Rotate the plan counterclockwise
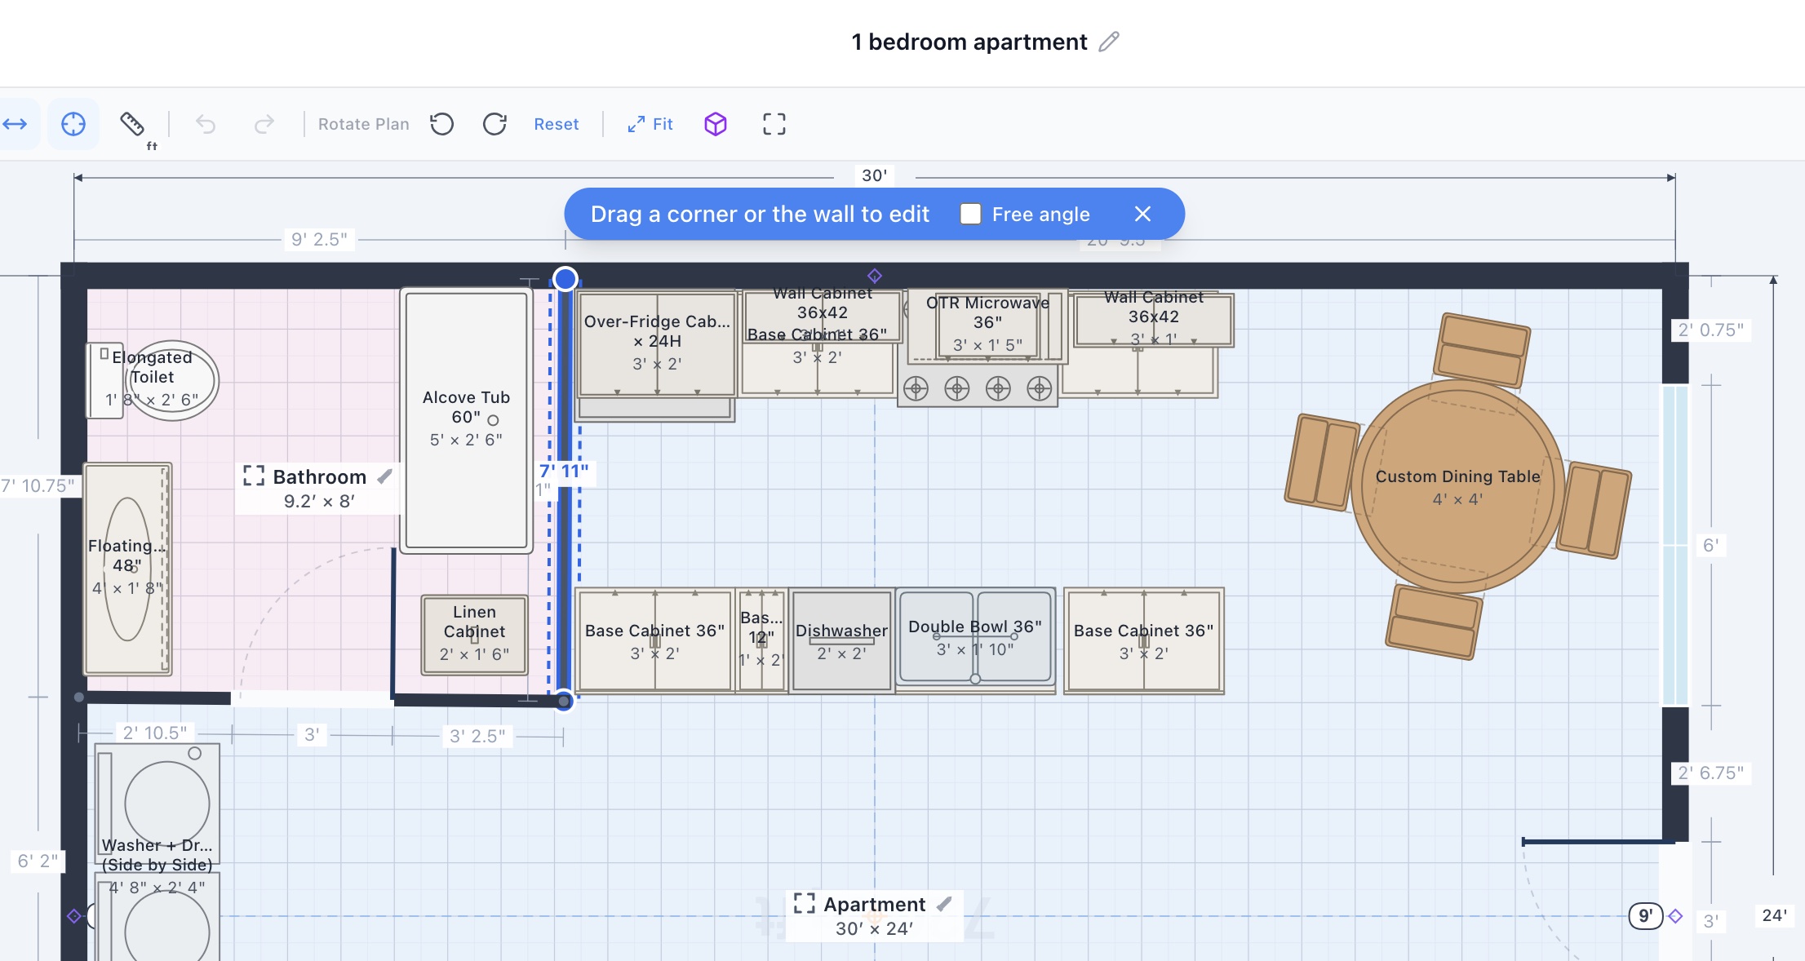 tap(442, 124)
